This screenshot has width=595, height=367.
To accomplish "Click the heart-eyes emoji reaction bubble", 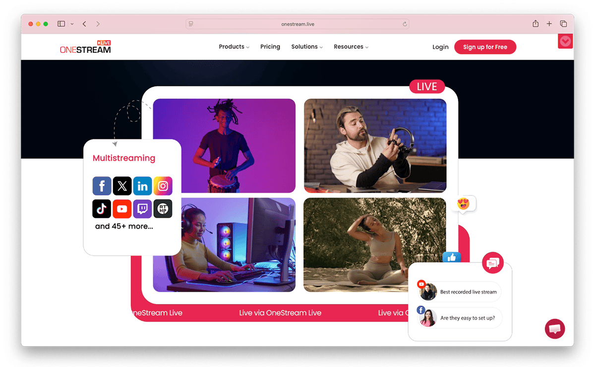I will point(464,204).
